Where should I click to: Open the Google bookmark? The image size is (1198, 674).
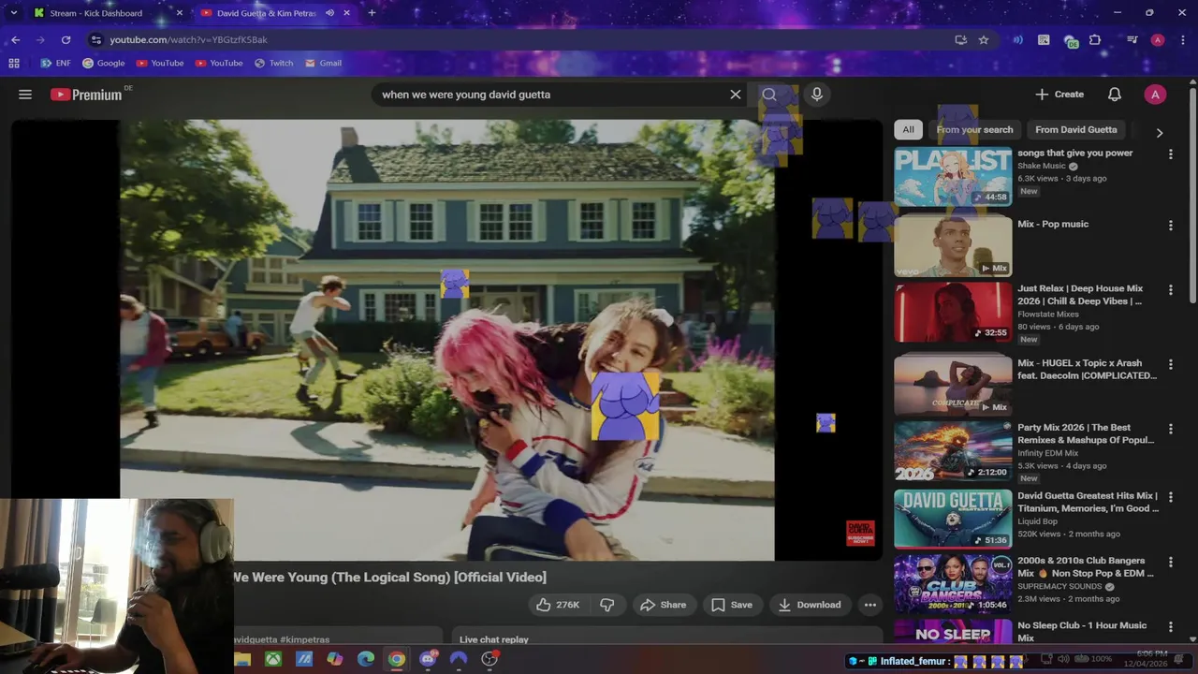pos(103,64)
